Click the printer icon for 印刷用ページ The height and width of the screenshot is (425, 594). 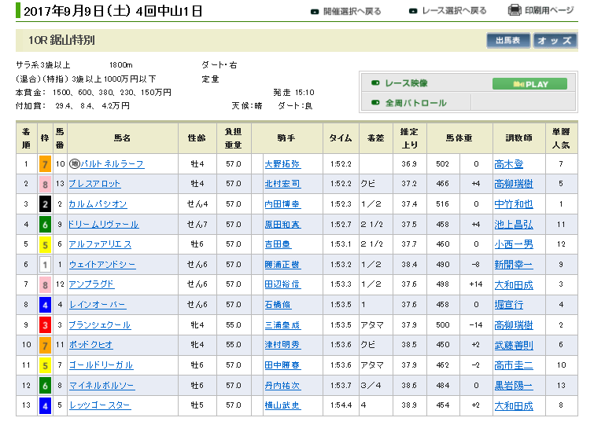click(x=515, y=10)
